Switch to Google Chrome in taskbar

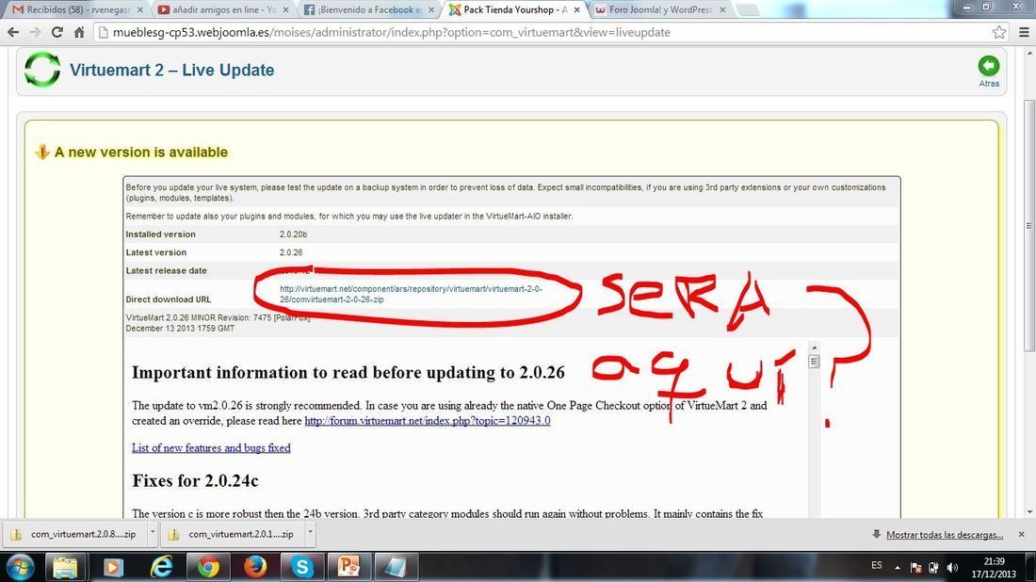pyautogui.click(x=208, y=568)
